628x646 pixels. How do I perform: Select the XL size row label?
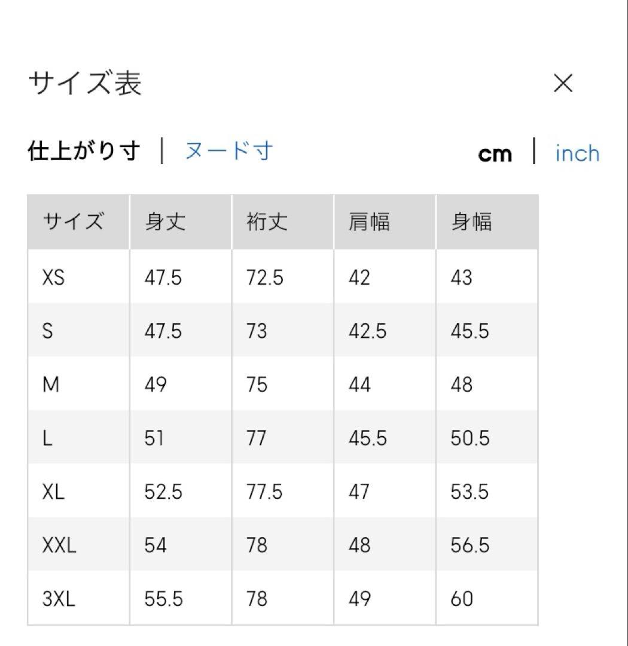(x=53, y=492)
